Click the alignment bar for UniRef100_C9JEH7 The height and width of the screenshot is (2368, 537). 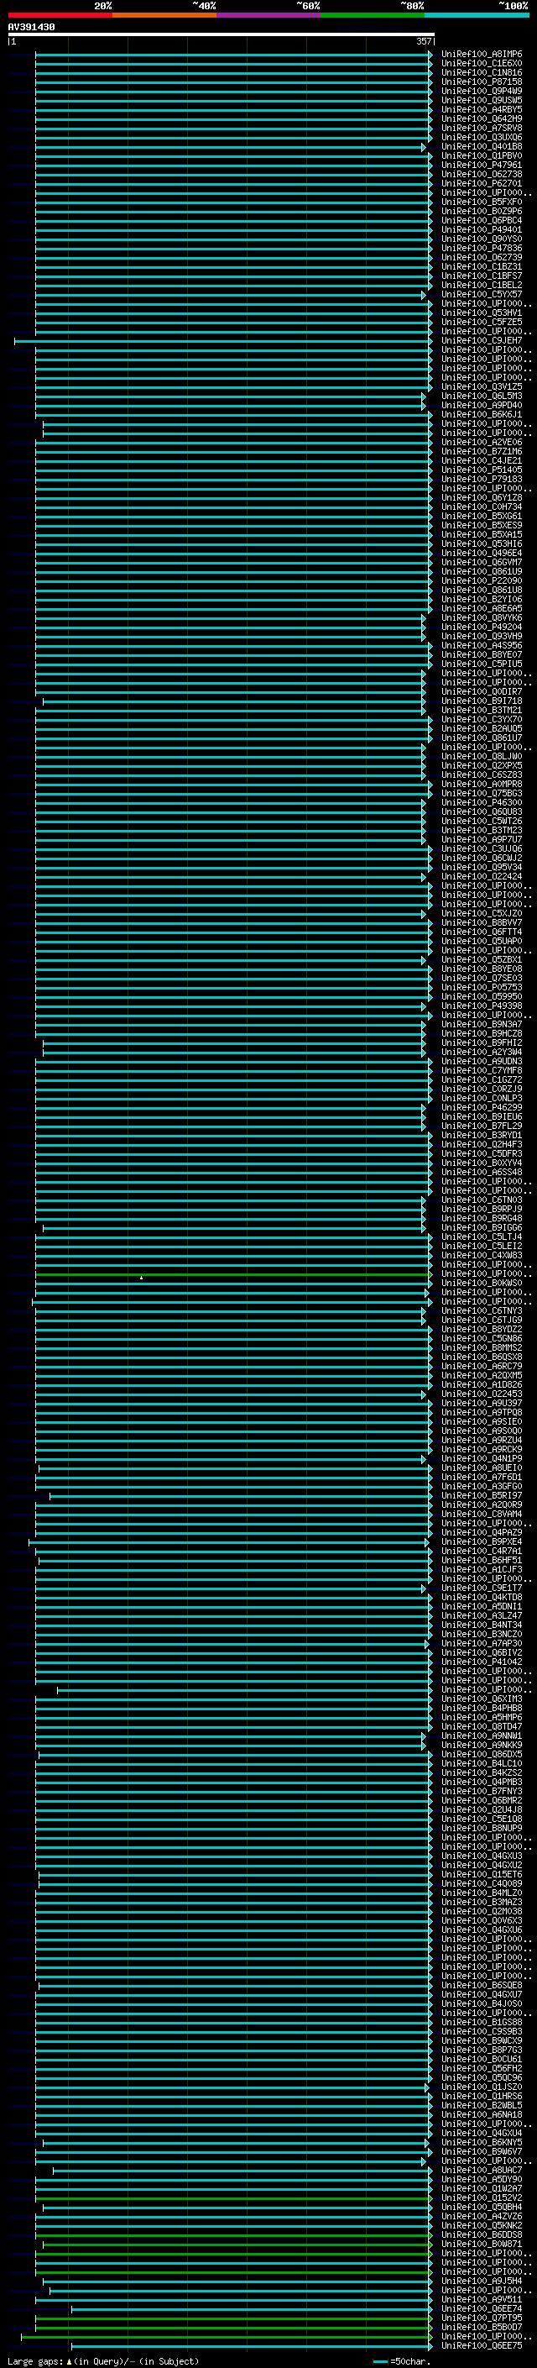click(x=223, y=341)
